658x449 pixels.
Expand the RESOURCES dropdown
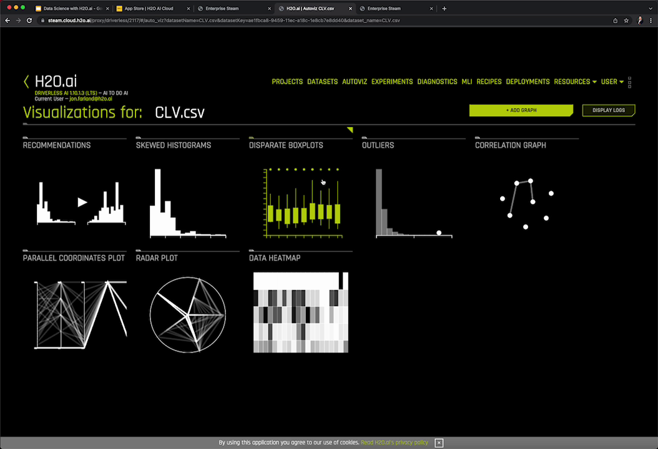574,81
